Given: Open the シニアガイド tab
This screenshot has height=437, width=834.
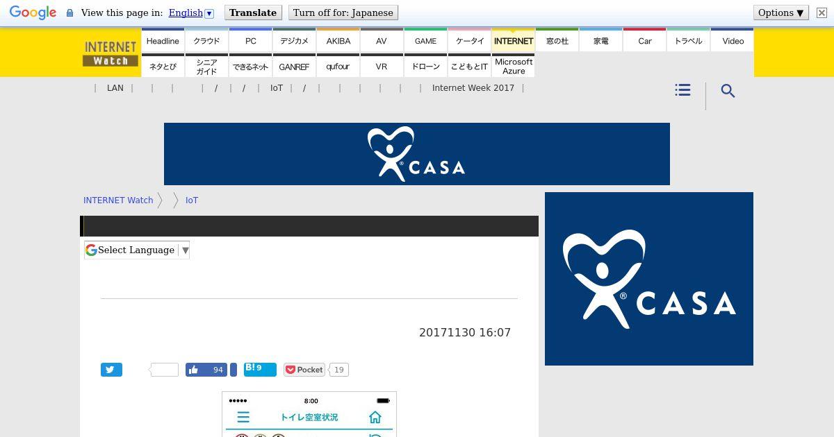Looking at the screenshot, I should click(206, 66).
